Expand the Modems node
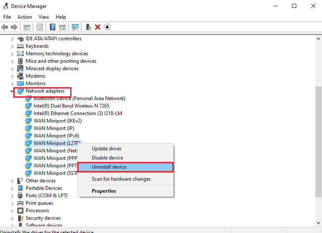 click(x=12, y=76)
